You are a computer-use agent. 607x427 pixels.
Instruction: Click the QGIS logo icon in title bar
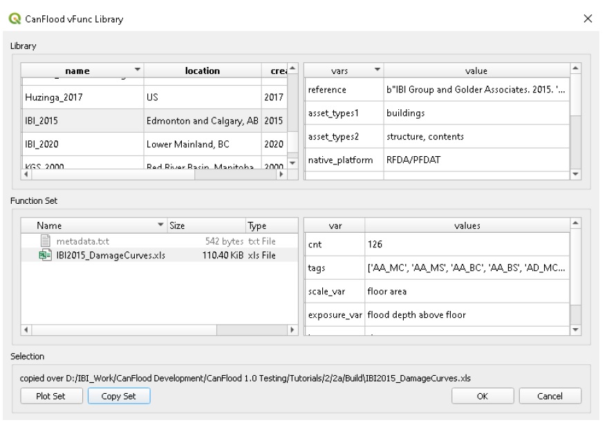pyautogui.click(x=15, y=19)
